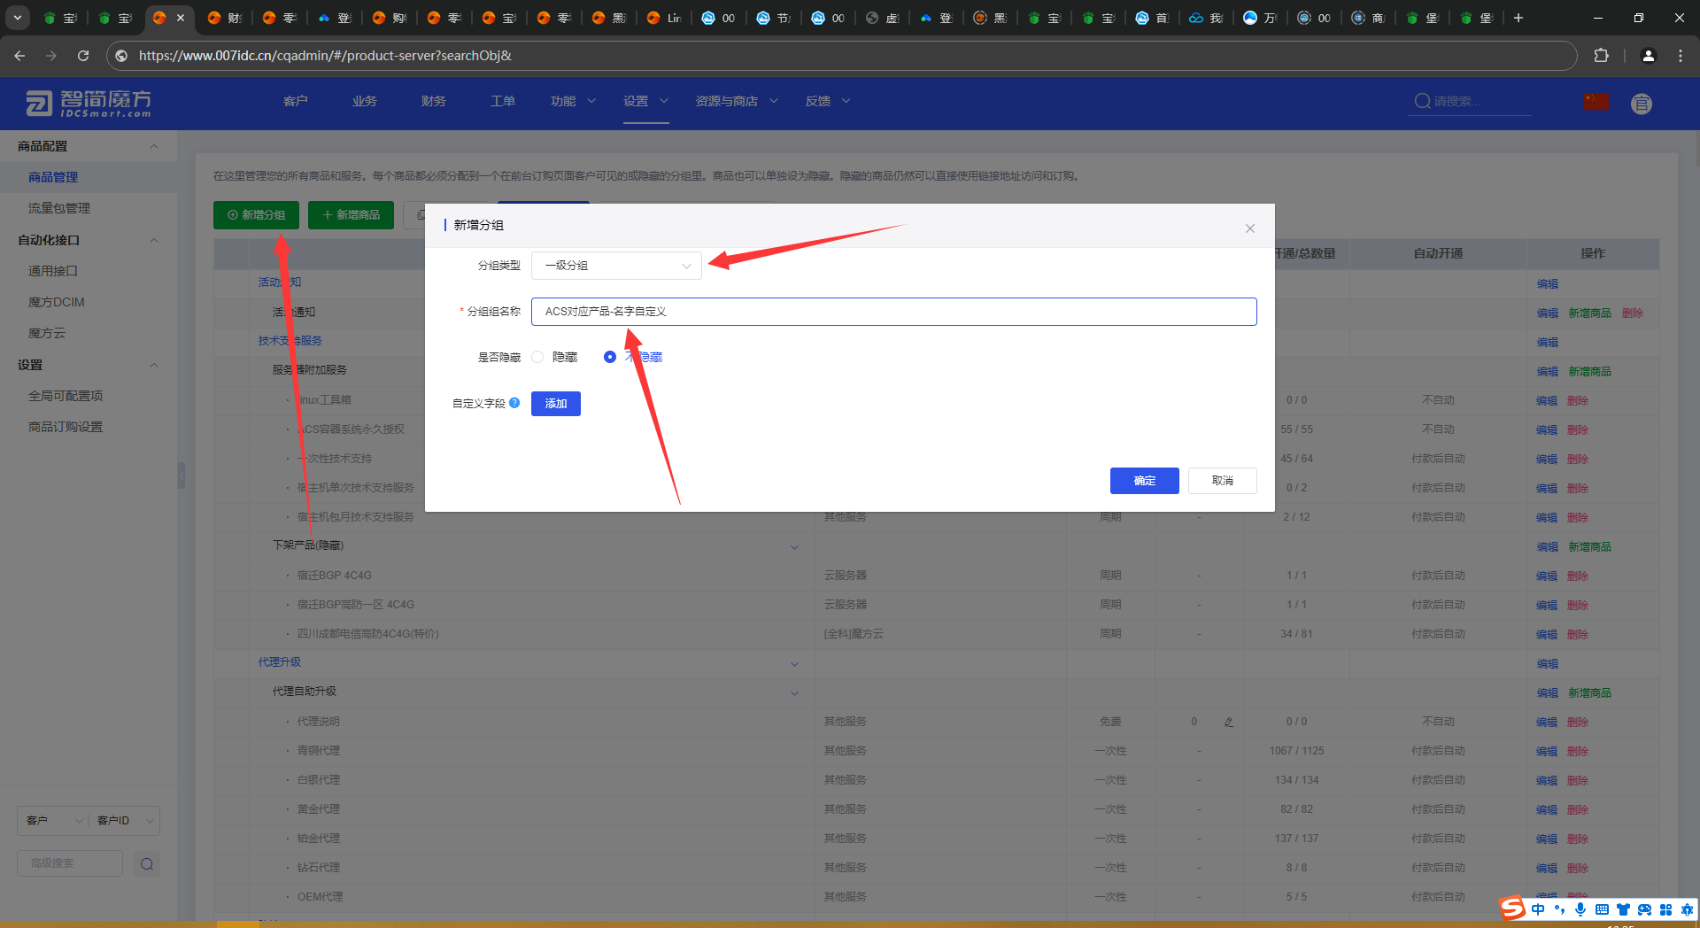Open the browser three-dot menu
This screenshot has width=1700, height=928.
[1681, 56]
